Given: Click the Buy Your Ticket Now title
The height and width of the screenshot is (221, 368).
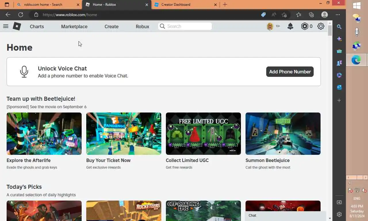Looking at the screenshot, I should pos(108,160).
